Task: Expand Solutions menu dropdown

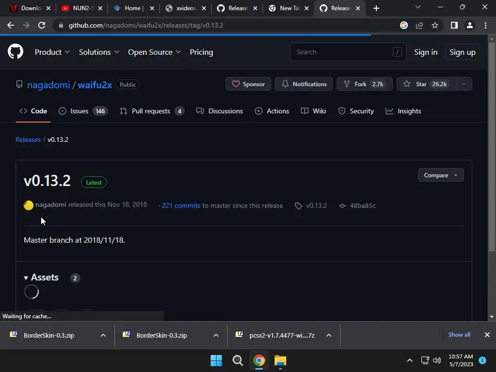Action: 99,52
